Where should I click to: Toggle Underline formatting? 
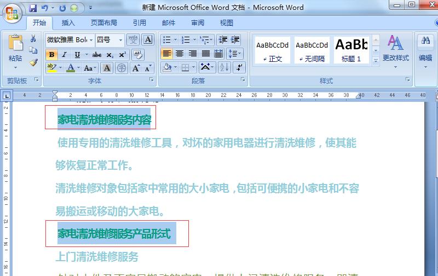(x=77, y=55)
